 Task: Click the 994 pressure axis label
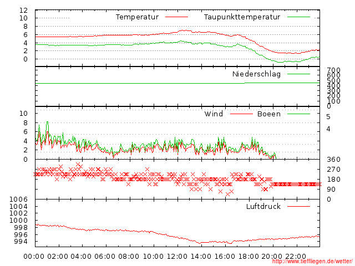click(x=21, y=242)
